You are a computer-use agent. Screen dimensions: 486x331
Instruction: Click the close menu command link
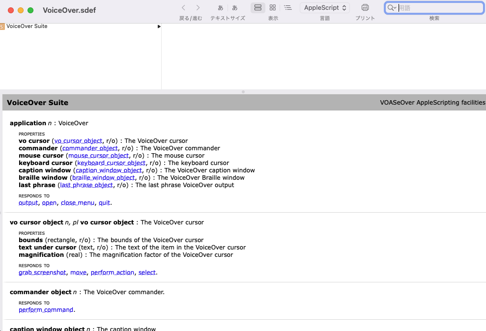(77, 203)
